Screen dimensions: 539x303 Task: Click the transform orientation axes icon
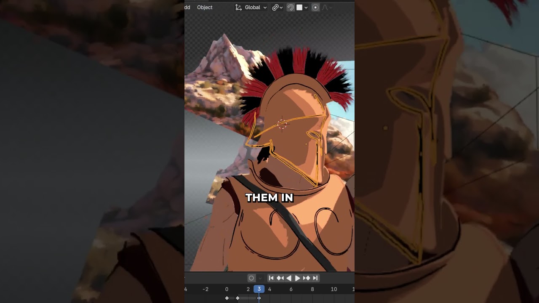point(238,7)
